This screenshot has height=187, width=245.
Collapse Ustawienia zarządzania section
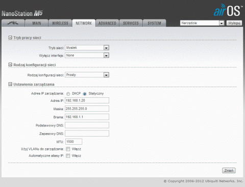point(10,84)
